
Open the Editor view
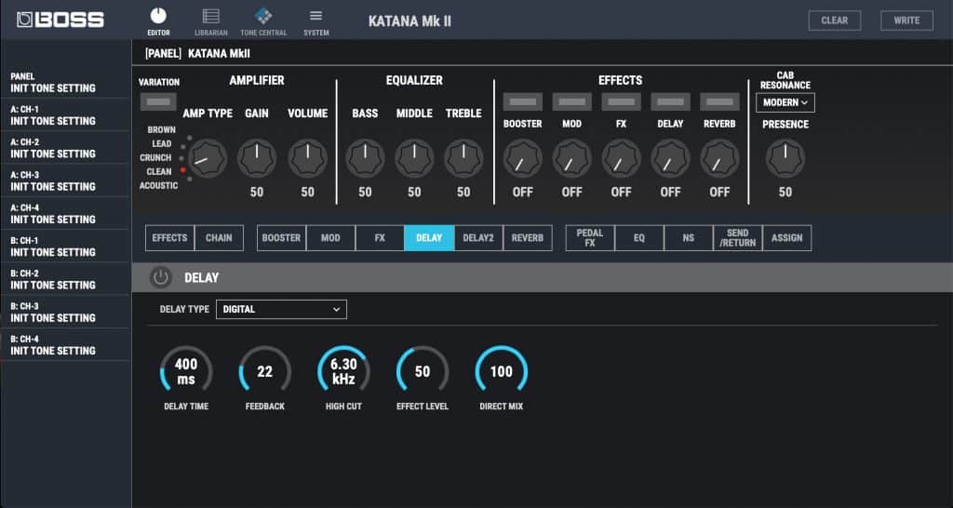pos(158,22)
